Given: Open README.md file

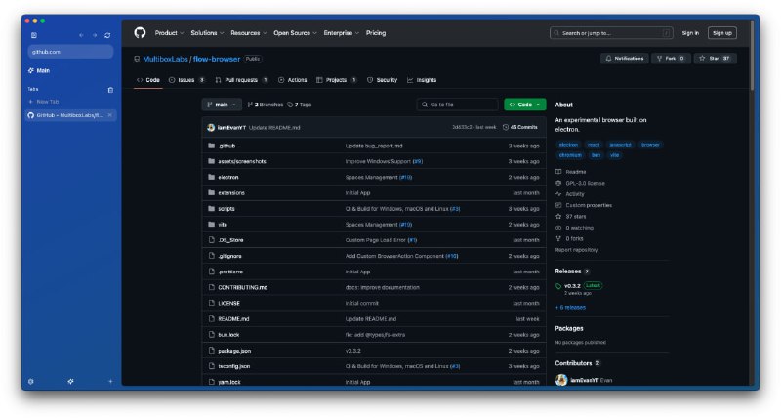Looking at the screenshot, I should (233, 318).
